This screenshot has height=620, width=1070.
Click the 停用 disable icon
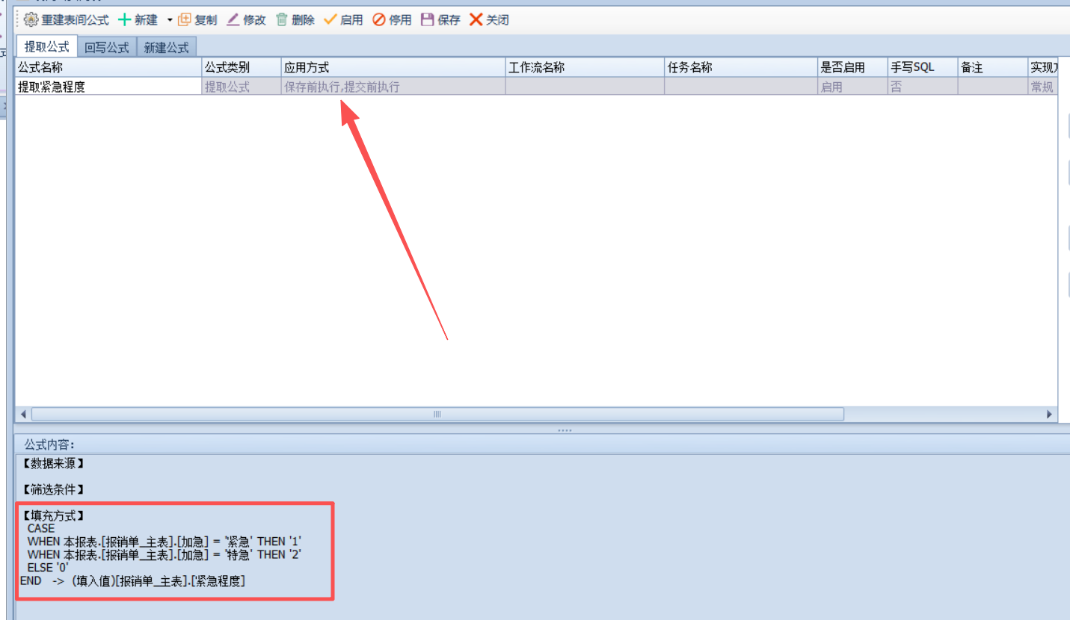click(x=379, y=20)
